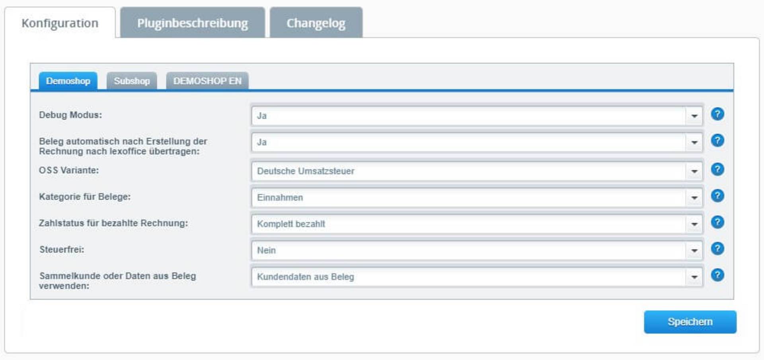This screenshot has width=764, height=360.
Task: Open help for Zahlstatus für bezahlte Rechnung
Action: [717, 223]
